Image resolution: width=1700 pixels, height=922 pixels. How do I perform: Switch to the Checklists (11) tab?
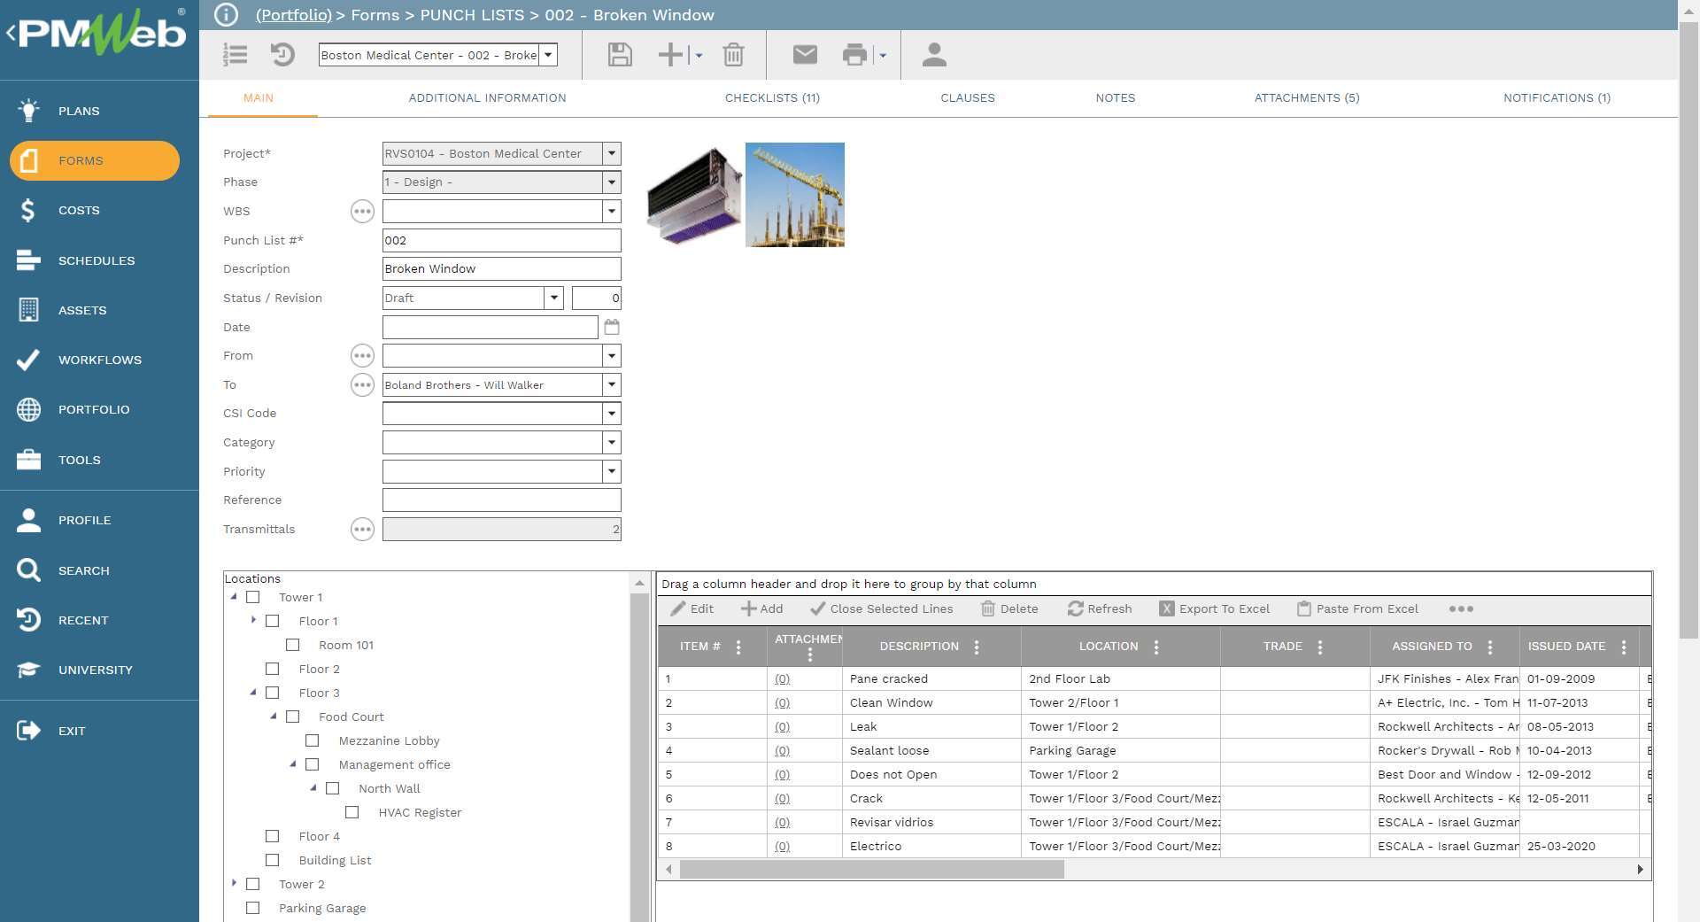click(772, 98)
